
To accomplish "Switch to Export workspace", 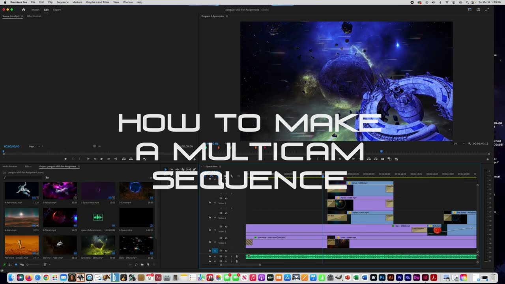I will (x=57, y=9).
